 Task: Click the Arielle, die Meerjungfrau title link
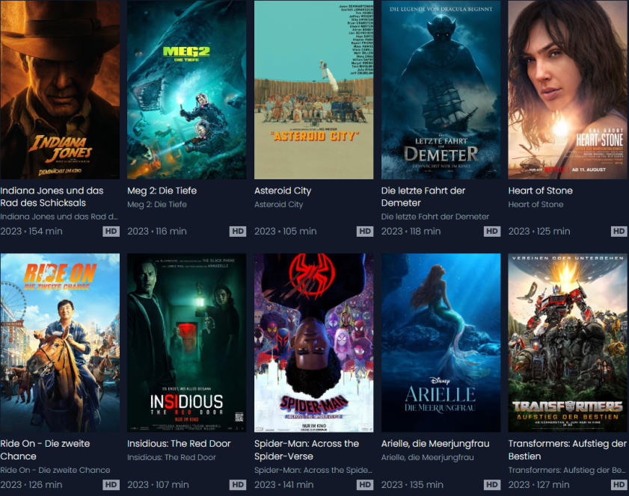pyautogui.click(x=435, y=444)
